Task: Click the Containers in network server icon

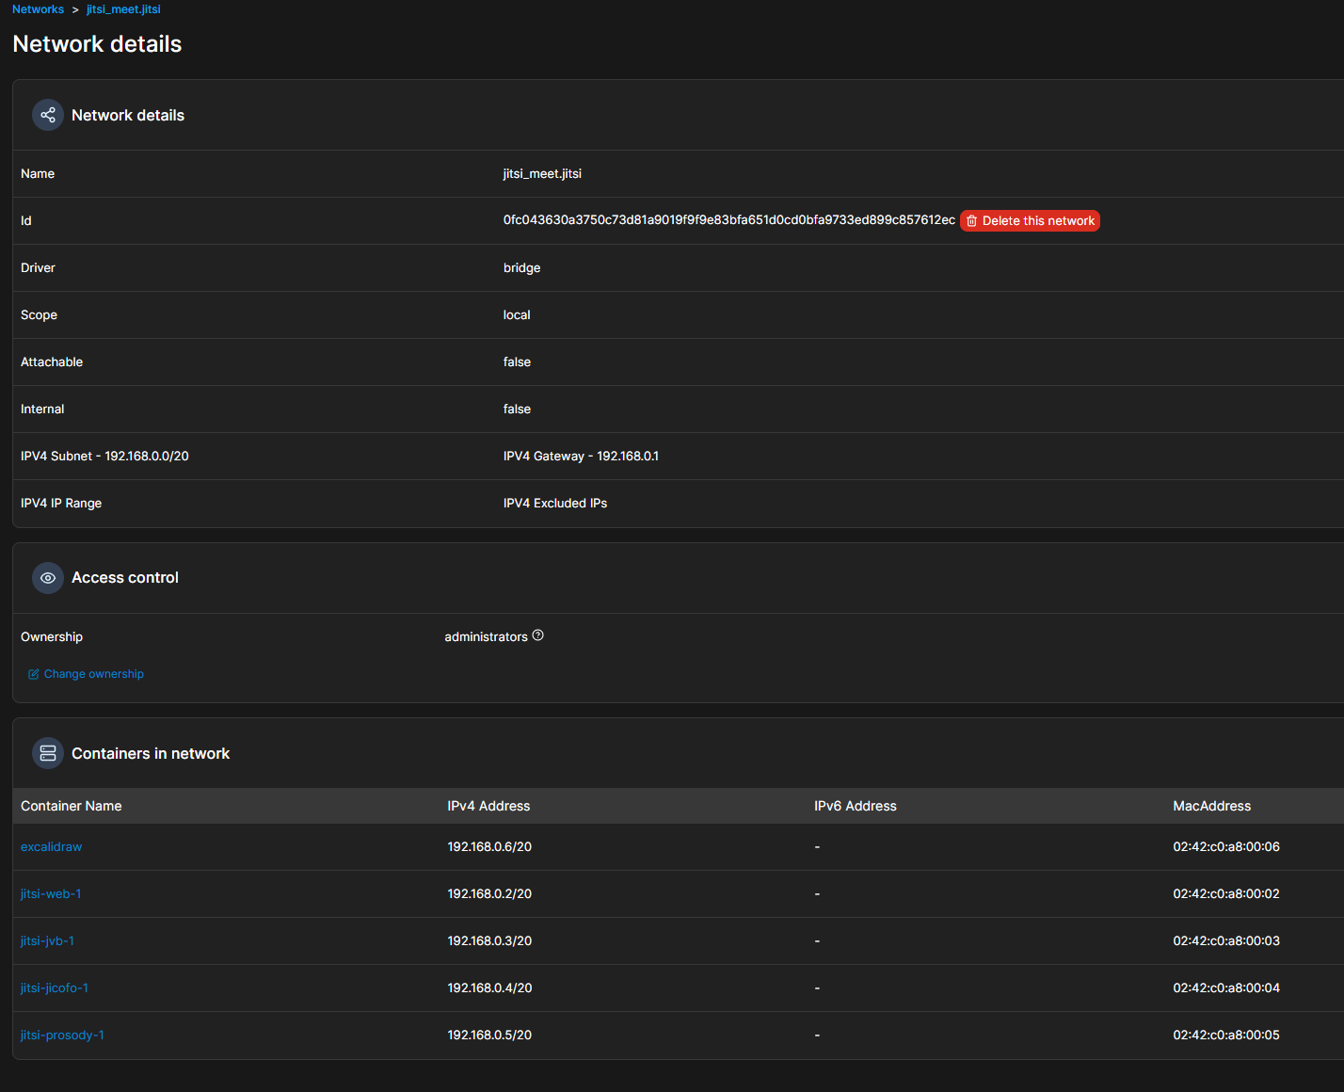Action: pyautogui.click(x=48, y=754)
